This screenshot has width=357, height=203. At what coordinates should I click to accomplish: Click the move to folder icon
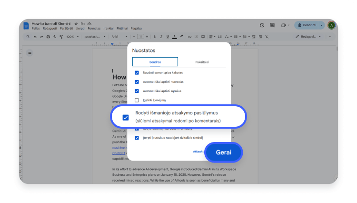[x=83, y=24]
